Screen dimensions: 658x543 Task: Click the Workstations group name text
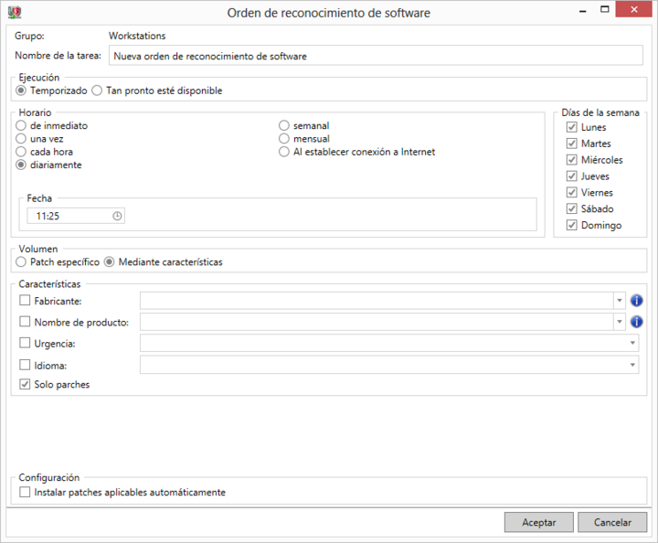tap(137, 36)
